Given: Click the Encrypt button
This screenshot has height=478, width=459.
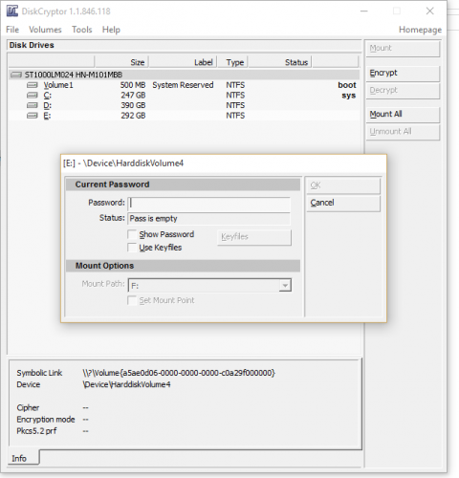Looking at the screenshot, I should pyautogui.click(x=403, y=74).
